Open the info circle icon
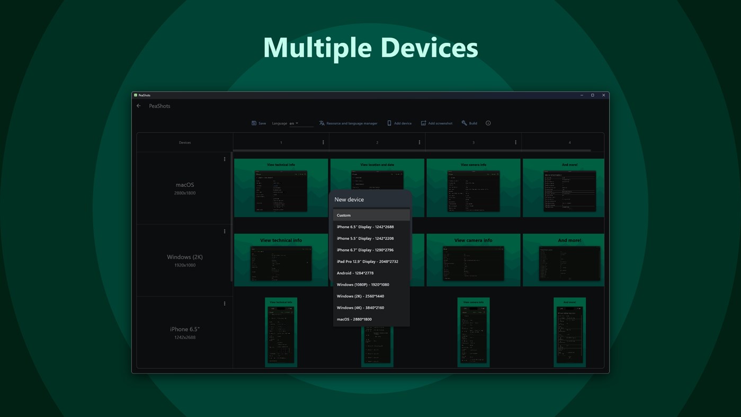 pos(488,123)
